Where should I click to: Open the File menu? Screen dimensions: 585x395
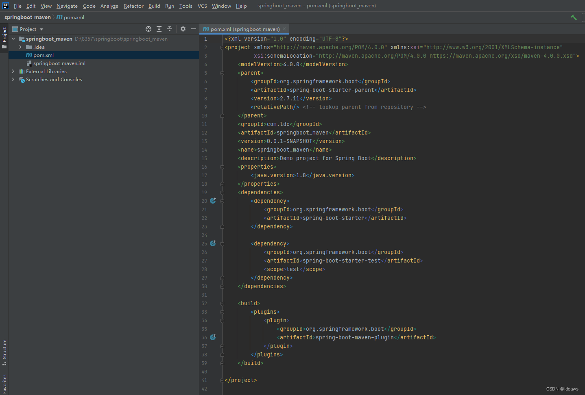coord(17,6)
